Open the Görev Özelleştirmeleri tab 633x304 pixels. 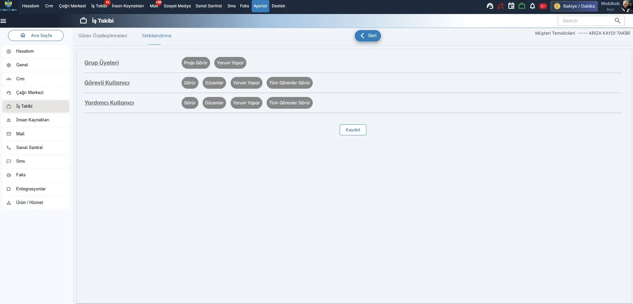click(103, 36)
